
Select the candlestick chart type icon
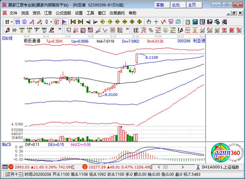click(x=46, y=22)
